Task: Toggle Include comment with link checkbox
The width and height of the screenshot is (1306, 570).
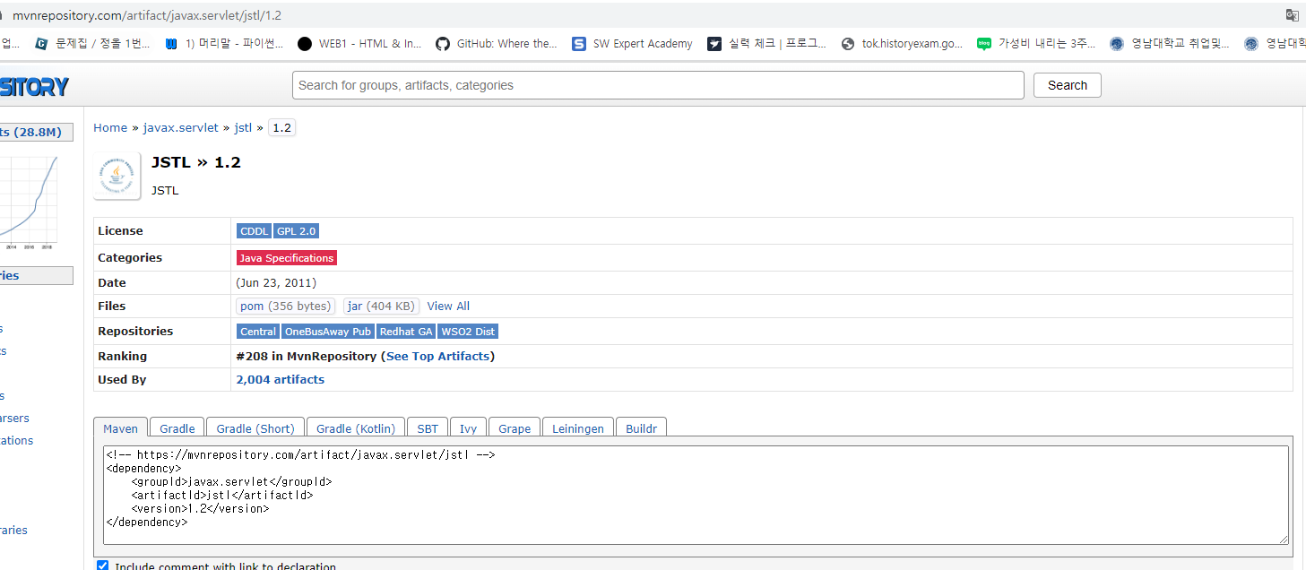Action: [102, 566]
